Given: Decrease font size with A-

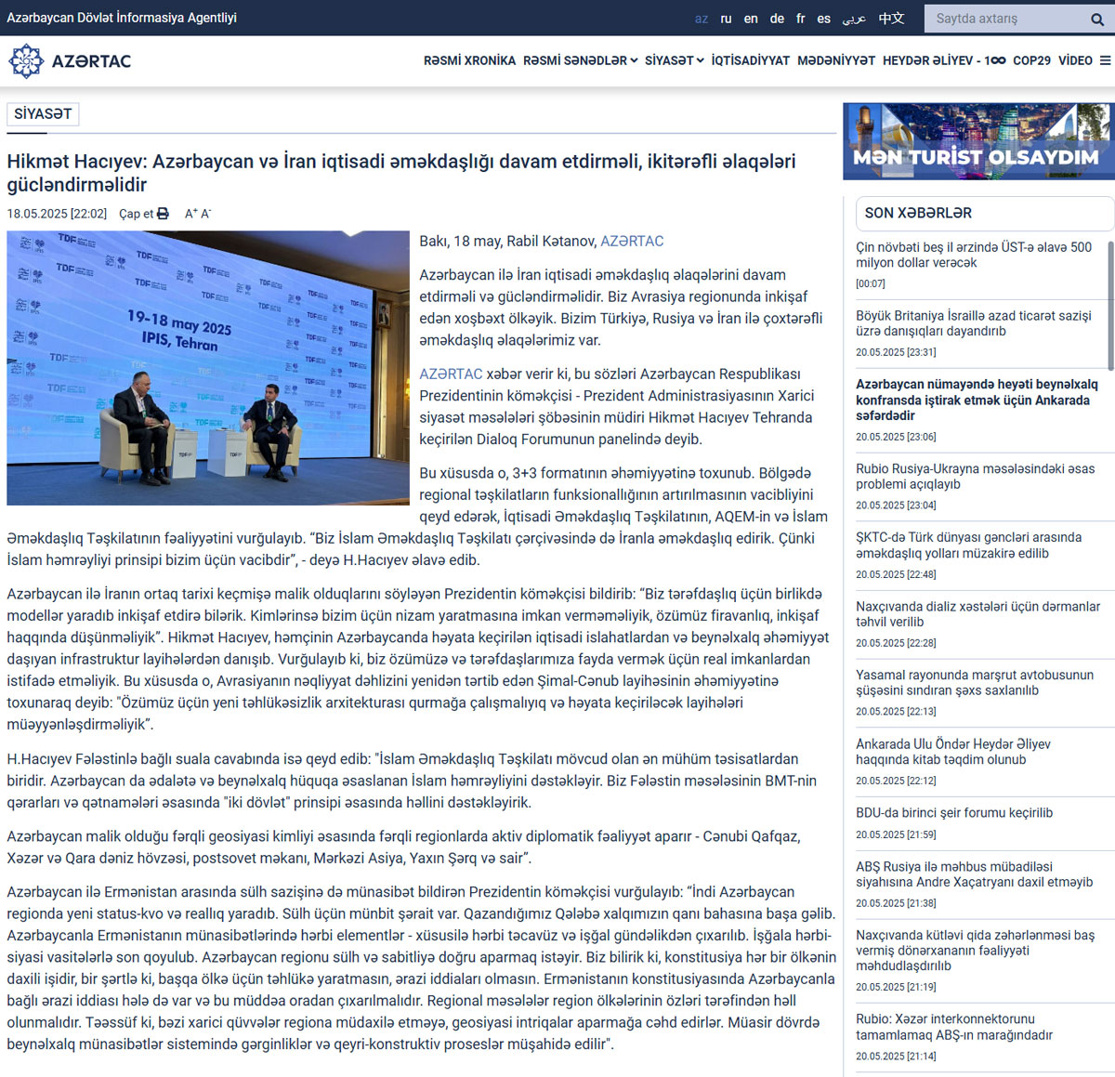Looking at the screenshot, I should point(206,214).
